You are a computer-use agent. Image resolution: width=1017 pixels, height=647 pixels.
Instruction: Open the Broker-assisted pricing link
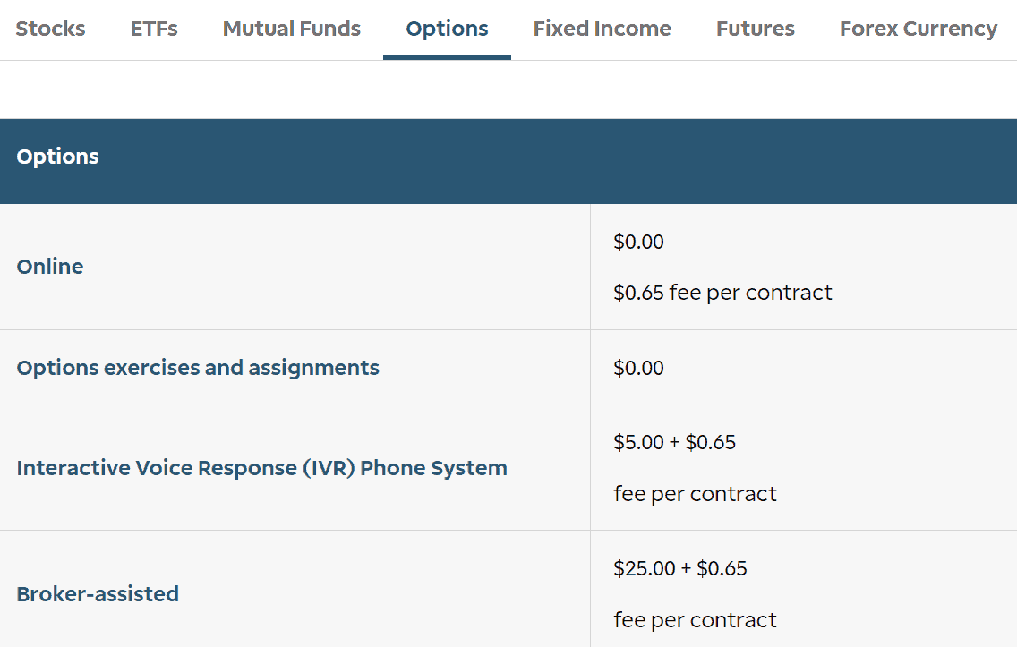click(98, 593)
